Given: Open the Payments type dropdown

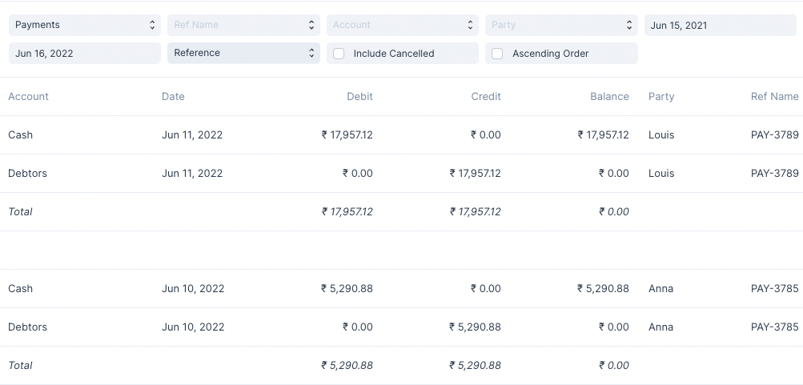Looking at the screenshot, I should click(84, 25).
